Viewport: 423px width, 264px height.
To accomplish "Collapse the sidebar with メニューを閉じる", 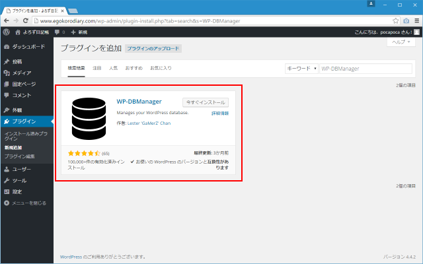I will tap(25, 203).
